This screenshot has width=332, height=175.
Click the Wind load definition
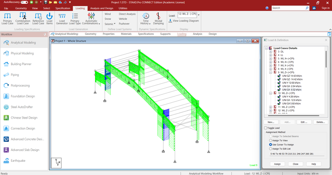point(107,14)
